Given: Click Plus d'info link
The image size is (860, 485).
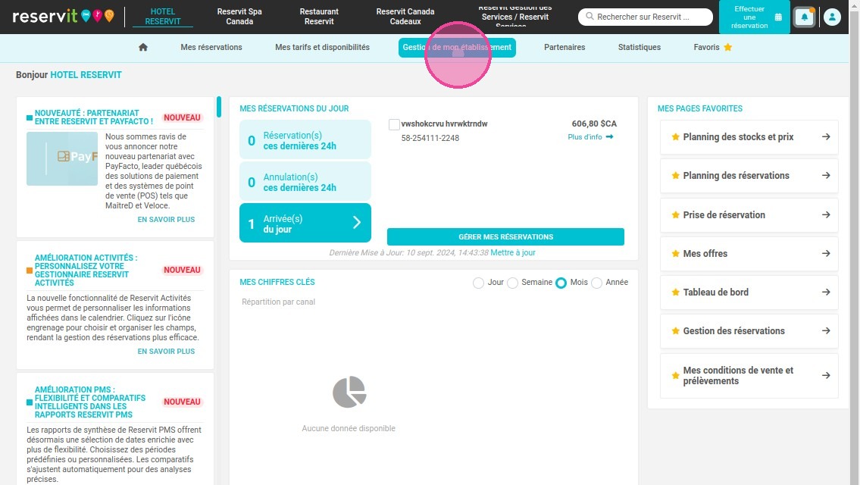Looking at the screenshot, I should pos(590,136).
